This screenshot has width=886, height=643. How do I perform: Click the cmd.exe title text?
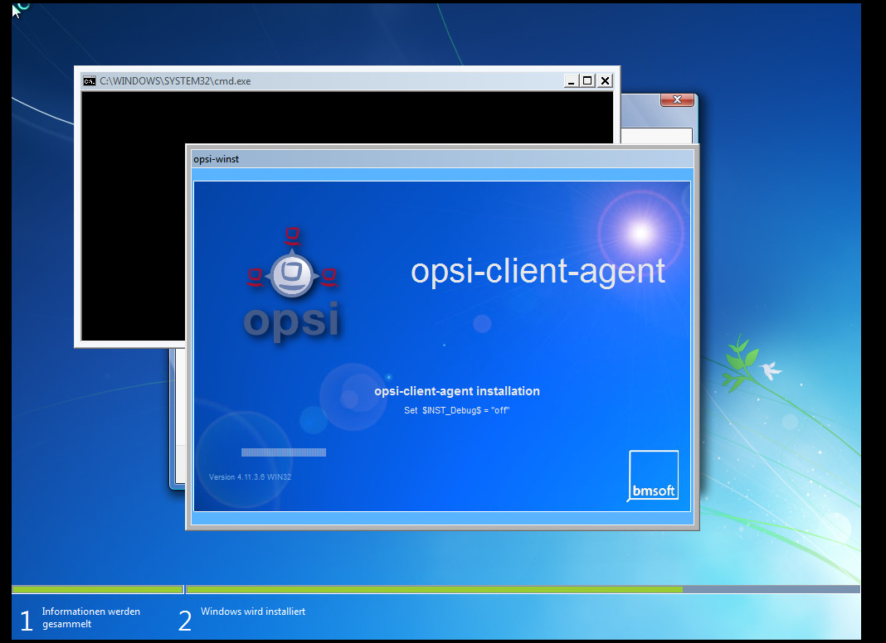pos(175,81)
